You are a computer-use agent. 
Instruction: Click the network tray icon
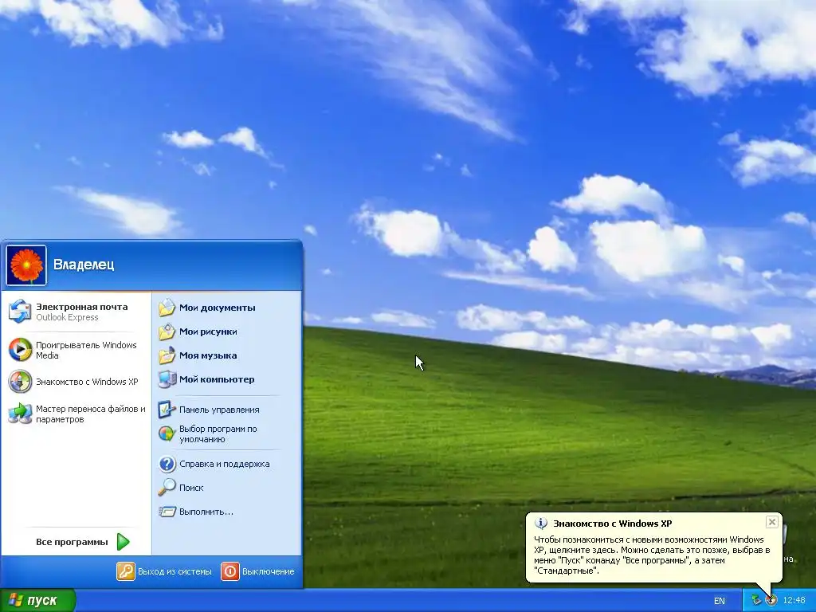tap(756, 601)
